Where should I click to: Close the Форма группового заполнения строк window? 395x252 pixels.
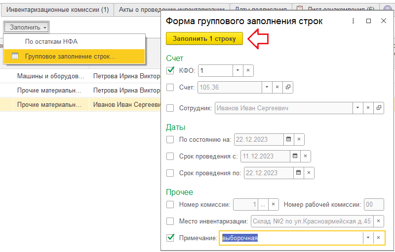click(384, 21)
